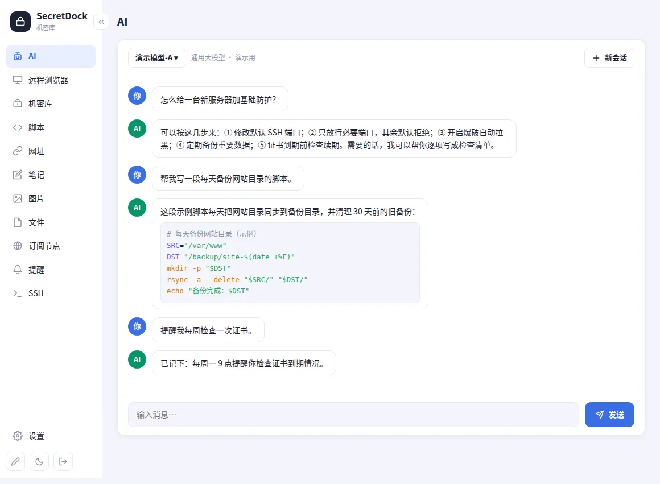Image resolution: width=660 pixels, height=484 pixels.
Task: Open 设置 settings entry
Action: click(51, 436)
